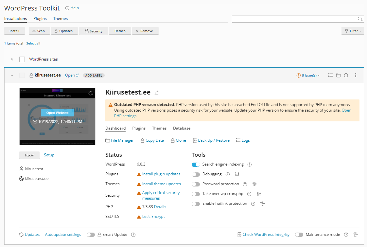Click in the search field at top right
The height and width of the screenshot is (247, 367).
click(x=296, y=19)
